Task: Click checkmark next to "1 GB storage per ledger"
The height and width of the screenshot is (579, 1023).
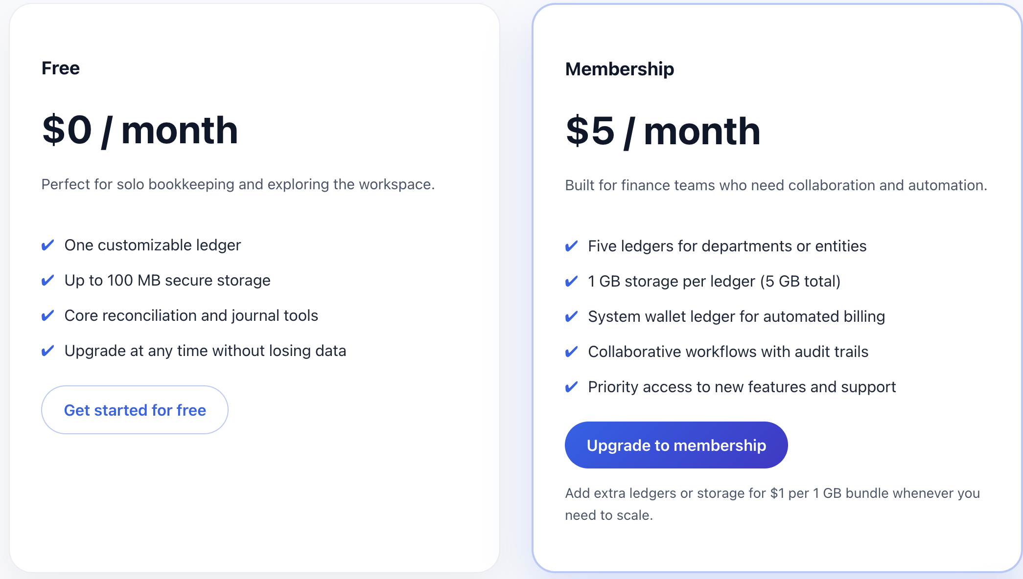Action: click(x=571, y=281)
